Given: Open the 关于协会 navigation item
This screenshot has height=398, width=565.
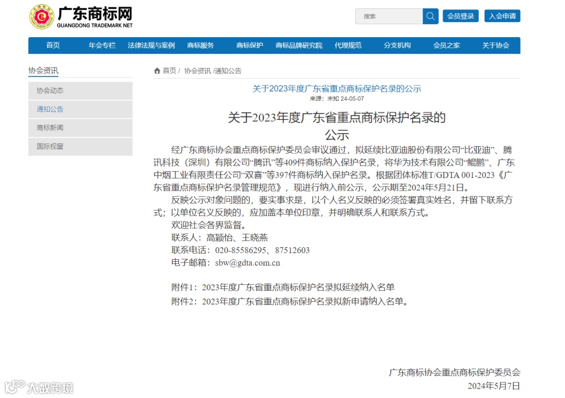Looking at the screenshot, I should [x=496, y=46].
